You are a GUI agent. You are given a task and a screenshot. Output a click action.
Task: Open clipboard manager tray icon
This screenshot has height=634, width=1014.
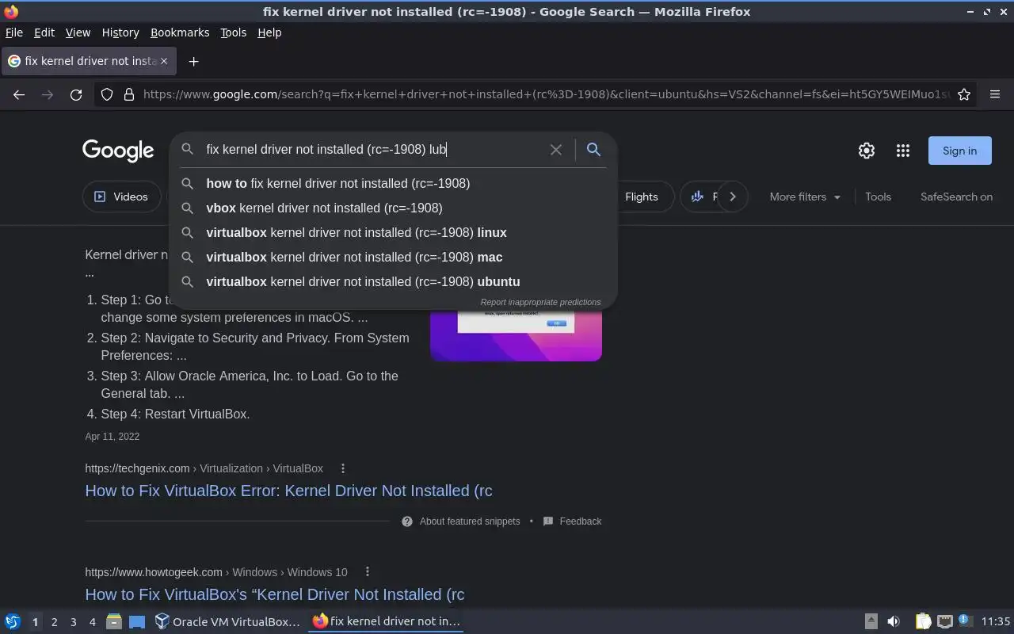click(x=923, y=622)
